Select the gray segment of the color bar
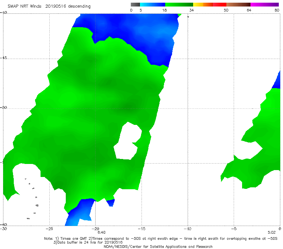The image size is (283, 249). click(135, 5)
